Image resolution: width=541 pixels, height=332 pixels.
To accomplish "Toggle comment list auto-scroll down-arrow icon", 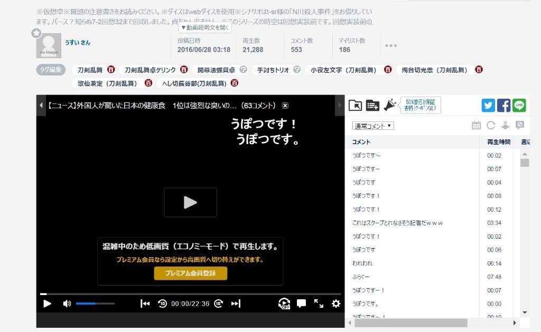I will pos(505,125).
